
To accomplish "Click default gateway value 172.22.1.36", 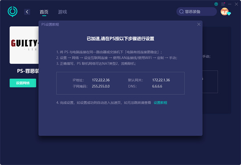I will [161, 80].
